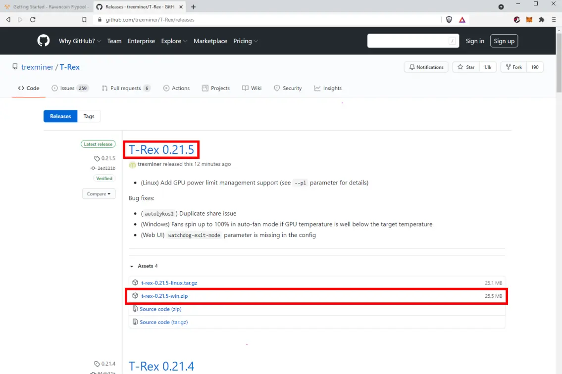Expand the Explore menu
Viewport: 562px width, 374px height.
click(x=174, y=41)
